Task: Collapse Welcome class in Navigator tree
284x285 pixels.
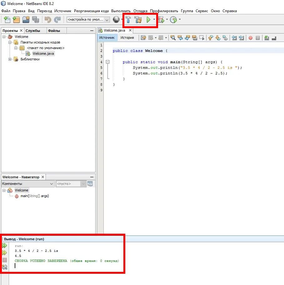Action: tap(4, 190)
